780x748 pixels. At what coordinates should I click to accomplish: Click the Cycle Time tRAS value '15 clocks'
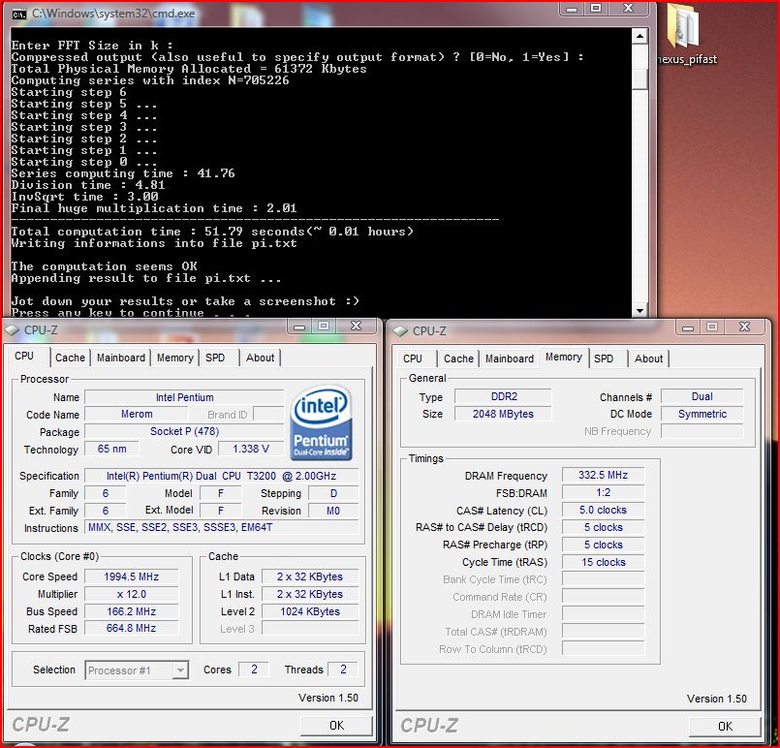[x=604, y=562]
